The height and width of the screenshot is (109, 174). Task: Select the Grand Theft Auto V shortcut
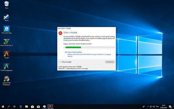coord(7,41)
